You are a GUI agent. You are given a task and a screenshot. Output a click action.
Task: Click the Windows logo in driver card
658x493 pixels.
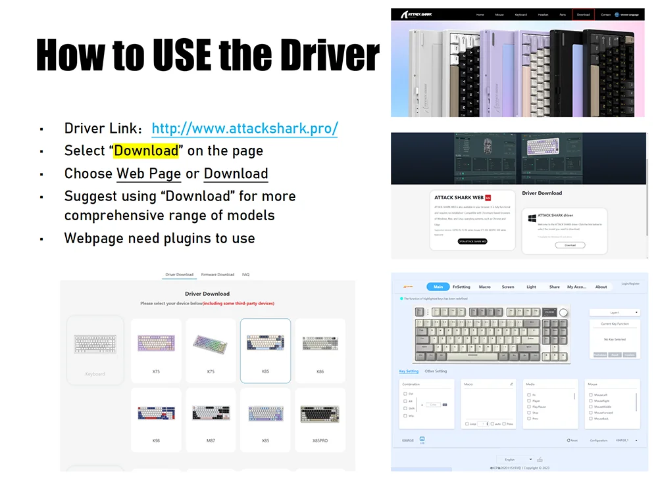[532, 218]
